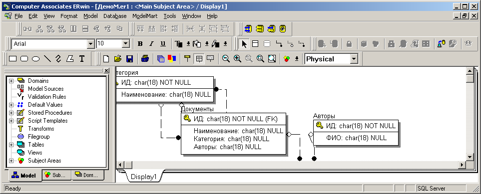
Task: Select the ellipse drawing shape tool
Action: [x=36, y=58]
